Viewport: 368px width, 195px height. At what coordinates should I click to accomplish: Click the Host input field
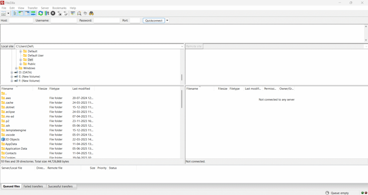pos(21,20)
